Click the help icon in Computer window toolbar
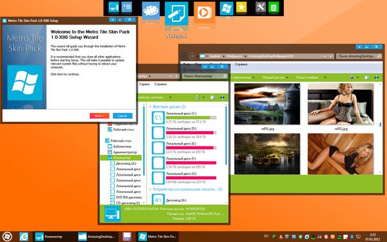This screenshot has width=387, height=242. pyautogui.click(x=222, y=97)
